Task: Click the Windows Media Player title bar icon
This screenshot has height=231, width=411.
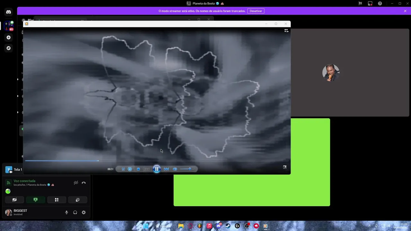Action: (27, 24)
